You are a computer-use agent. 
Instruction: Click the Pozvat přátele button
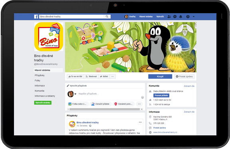coord(161,95)
